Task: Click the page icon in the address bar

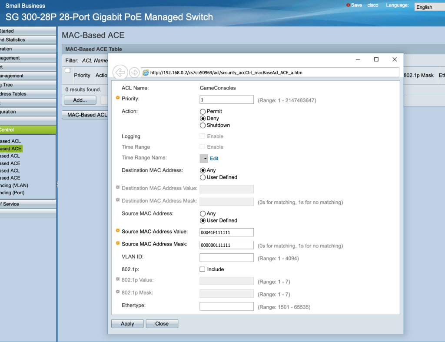Action: (146, 73)
